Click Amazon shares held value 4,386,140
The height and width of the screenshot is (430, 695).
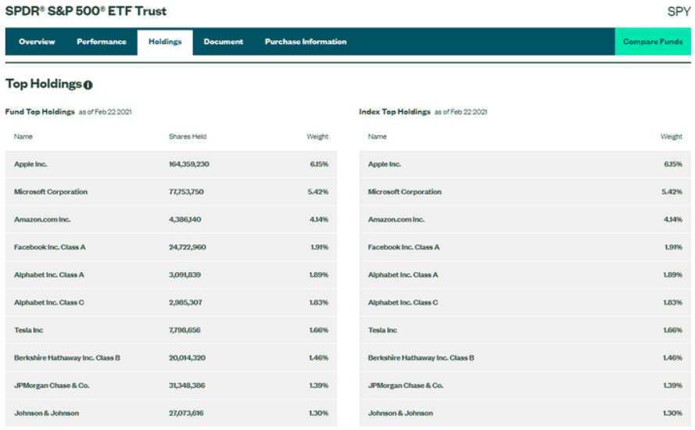[x=184, y=220]
